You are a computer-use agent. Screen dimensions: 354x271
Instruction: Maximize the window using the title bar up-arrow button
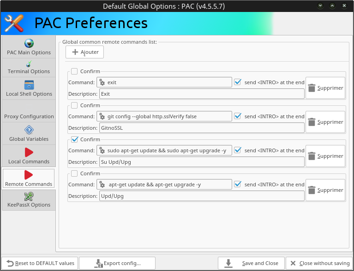(332, 6)
